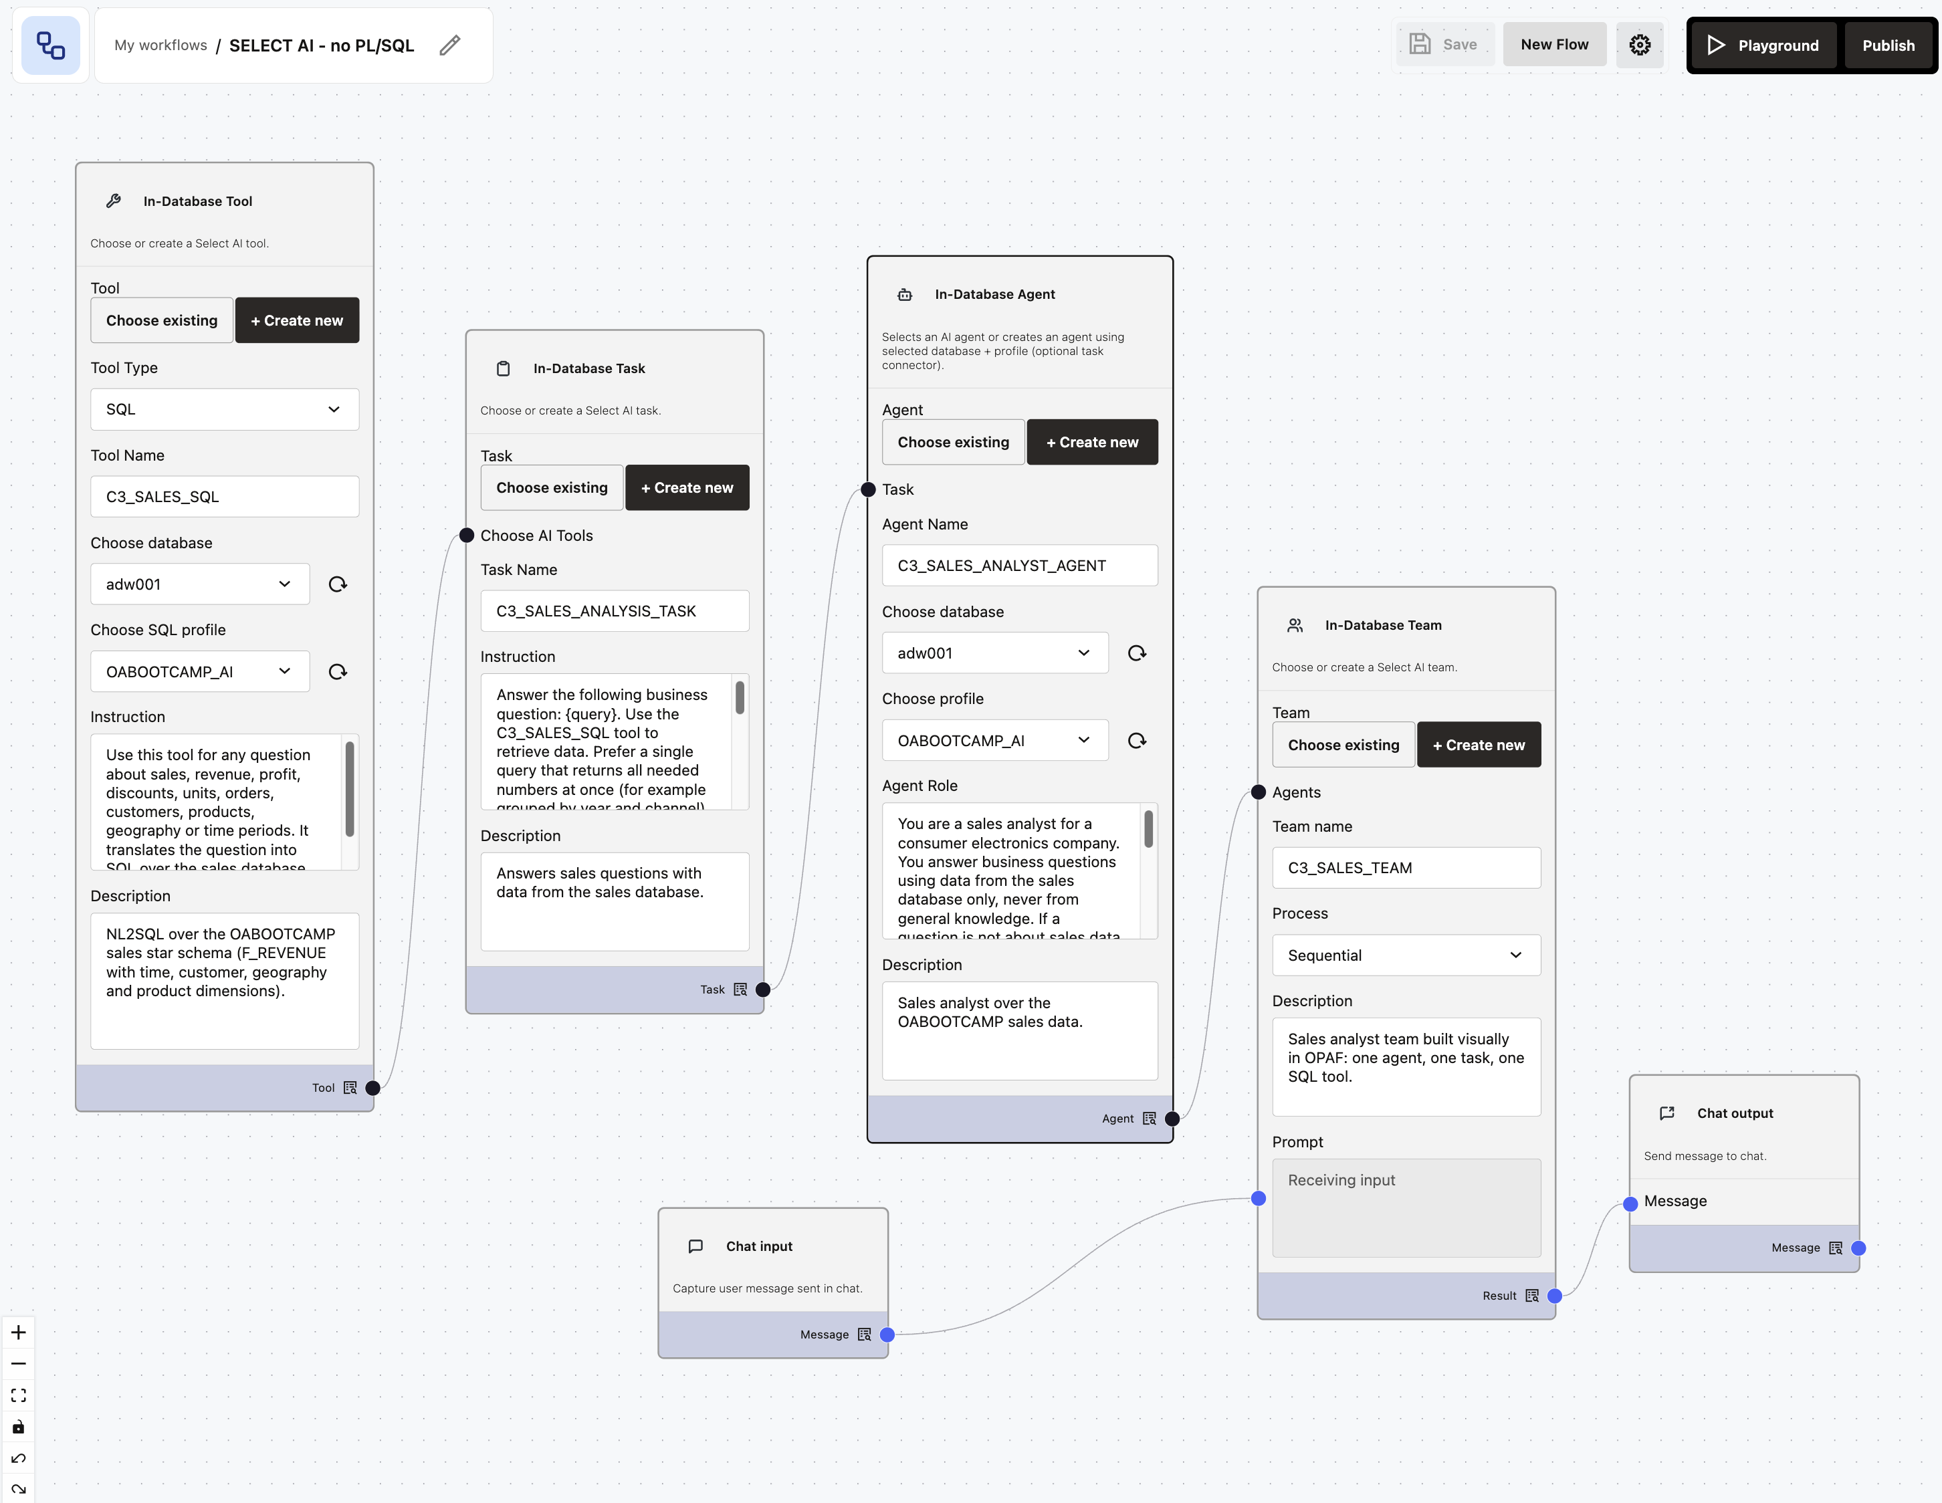1942x1503 pixels.
Task: Click the Task output connector handle
Action: pos(763,990)
